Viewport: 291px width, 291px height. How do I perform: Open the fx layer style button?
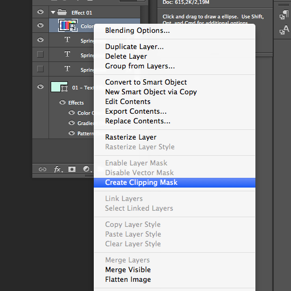tap(58, 169)
